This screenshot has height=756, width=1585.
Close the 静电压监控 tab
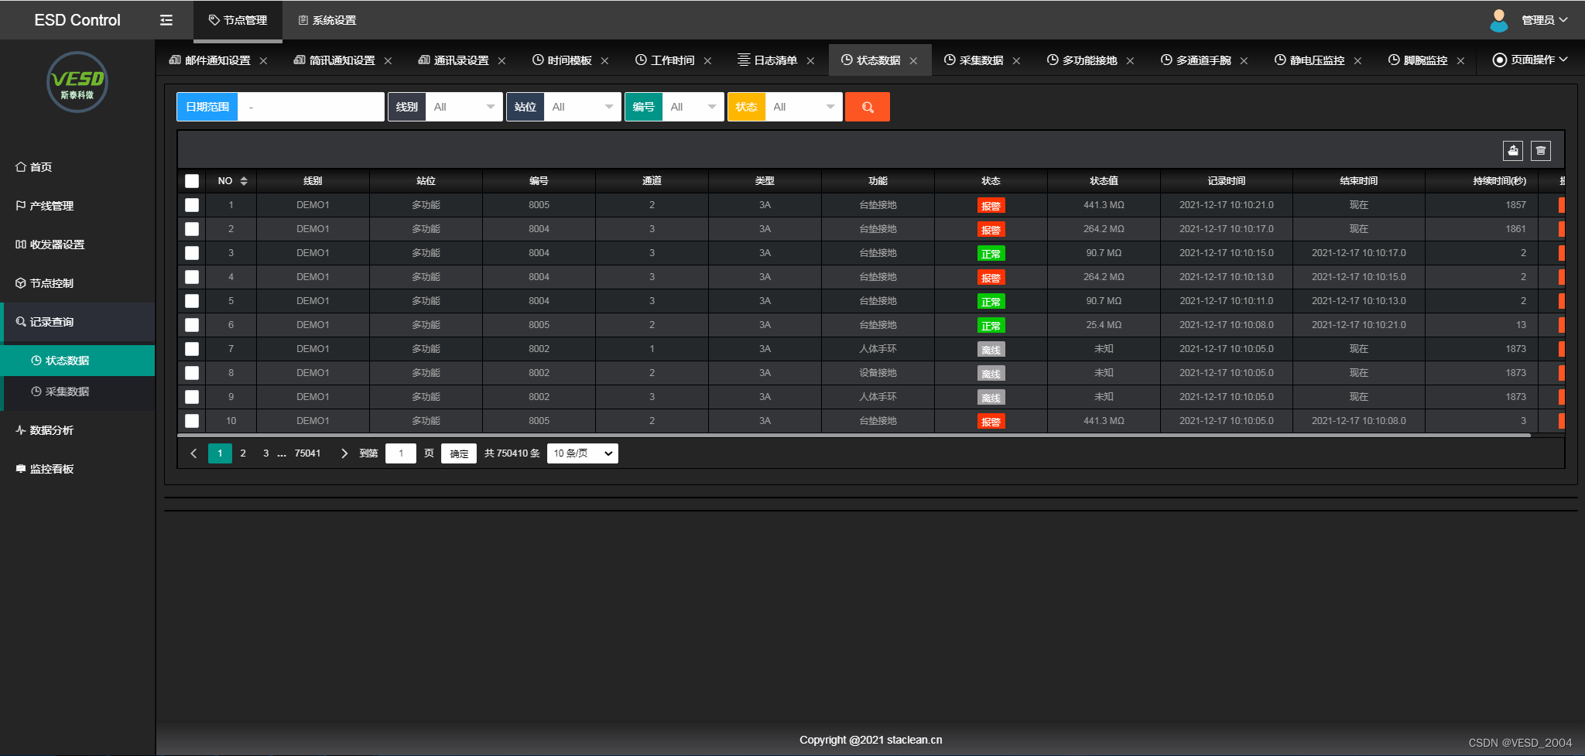tap(1357, 61)
